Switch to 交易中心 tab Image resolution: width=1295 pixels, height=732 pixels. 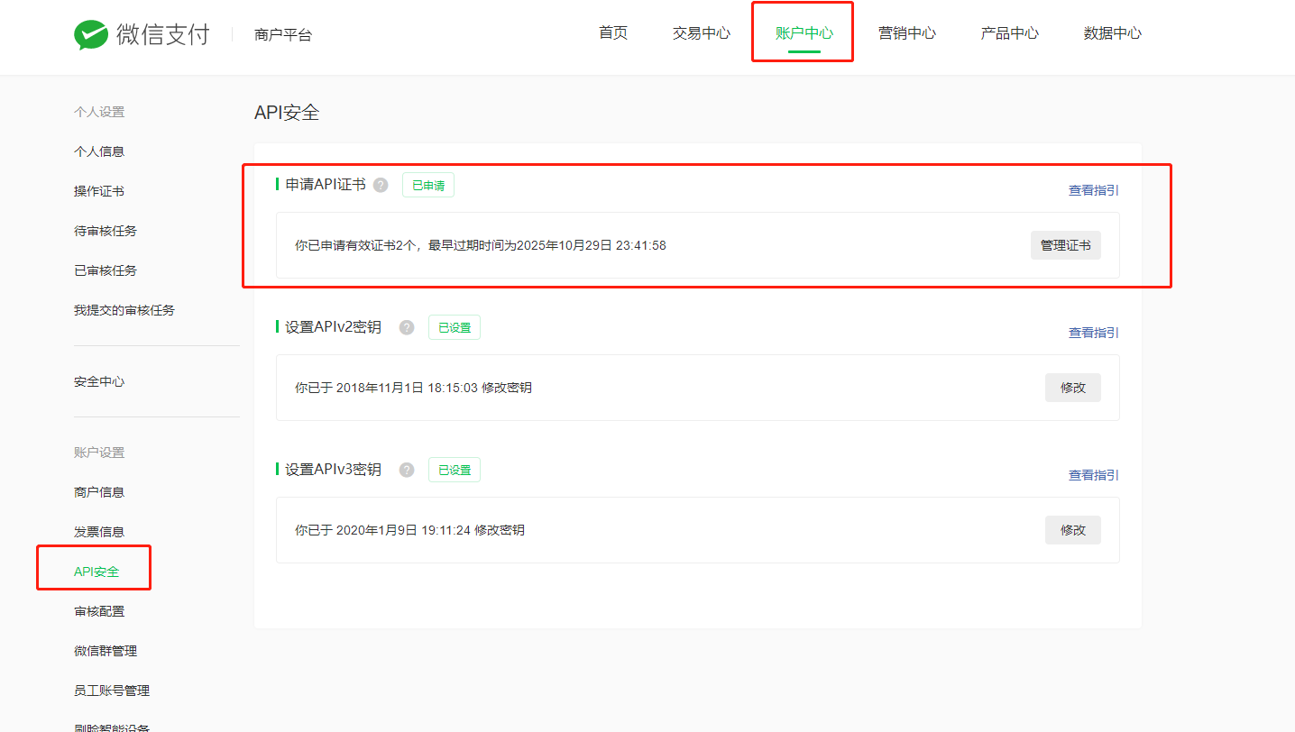(702, 33)
